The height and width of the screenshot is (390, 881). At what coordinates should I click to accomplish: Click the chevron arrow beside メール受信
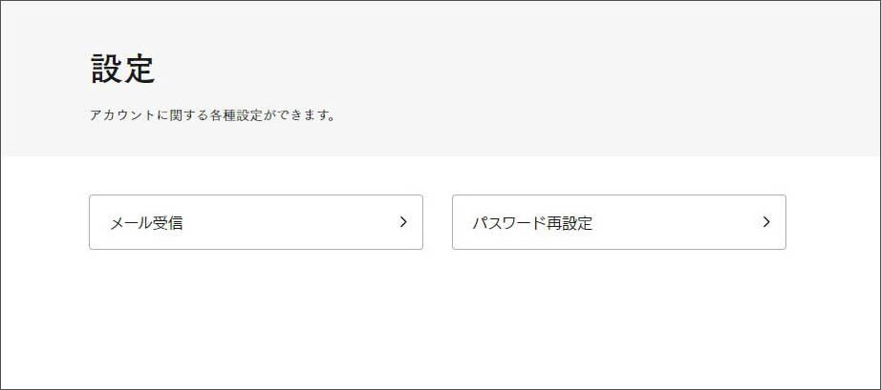(x=403, y=222)
